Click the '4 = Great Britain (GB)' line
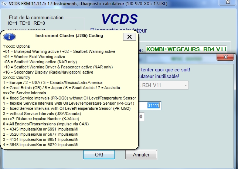The height and width of the screenshot is (169, 238). pyautogui.click(x=61, y=88)
